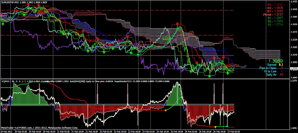Click the 1.3185 price axis label
The height and width of the screenshot is (133, 298).
pos(294,47)
